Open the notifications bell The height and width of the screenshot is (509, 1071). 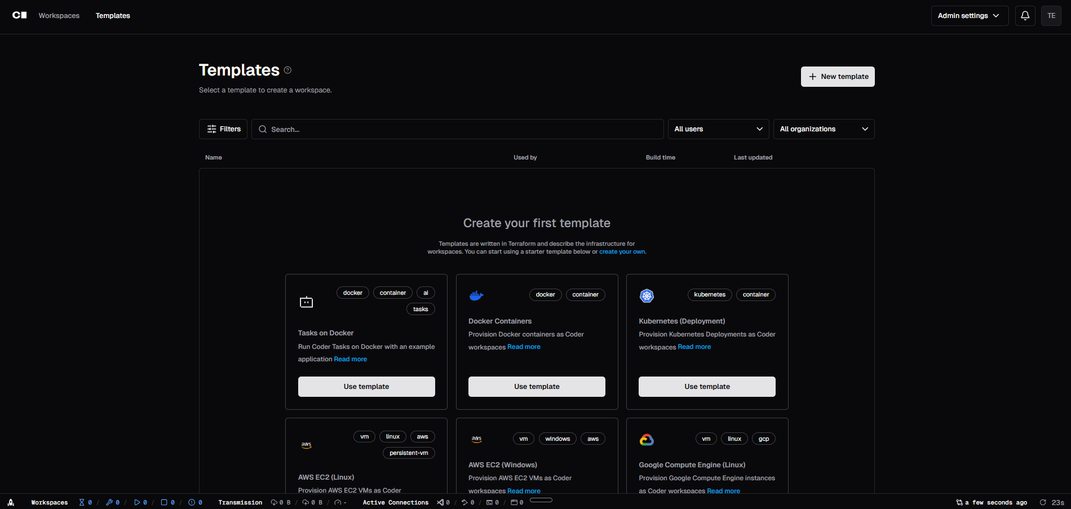[x=1025, y=15]
